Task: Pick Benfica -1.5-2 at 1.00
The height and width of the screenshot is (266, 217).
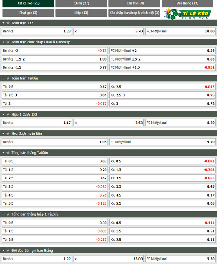Action: 55,59
